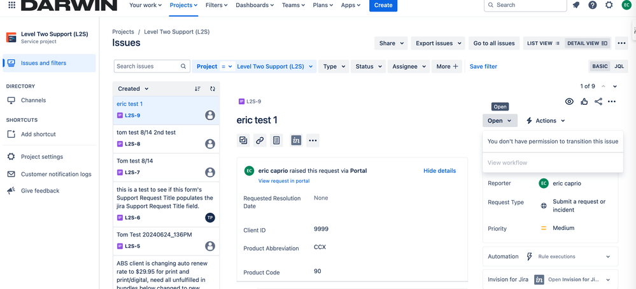The width and height of the screenshot is (636, 289).
Task: Open the Export issues dropdown
Action: (437, 43)
